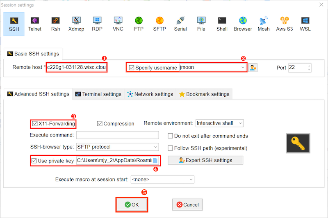Click the large yellow key image
The width and height of the screenshot is (328, 218).
pyautogui.click(x=298, y=143)
